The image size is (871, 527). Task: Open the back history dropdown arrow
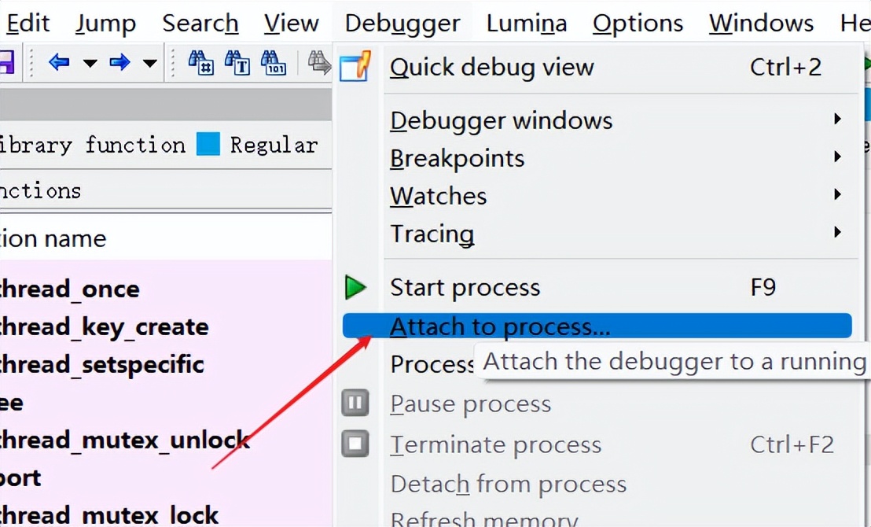coord(90,63)
